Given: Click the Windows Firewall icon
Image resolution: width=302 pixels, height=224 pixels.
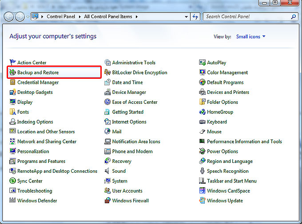Looking at the screenshot, I should tap(108, 201).
